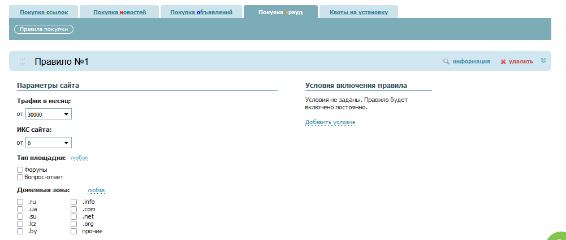Open the Трафик в месяц dropdown

click(49, 114)
